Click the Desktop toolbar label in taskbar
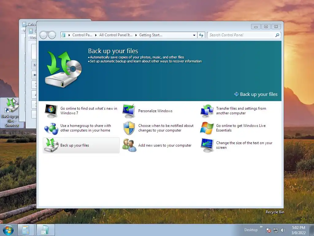This screenshot has height=236, width=314. coord(251,230)
